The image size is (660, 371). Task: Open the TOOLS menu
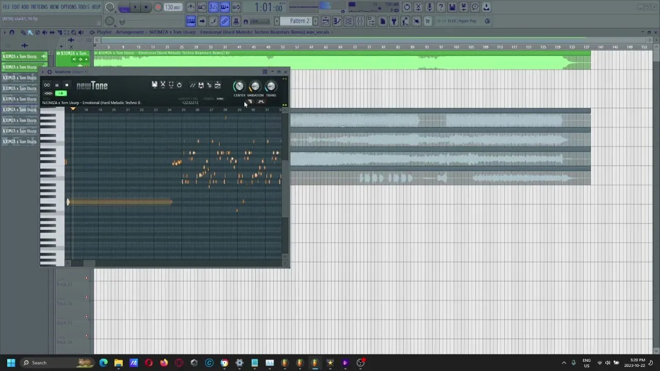click(x=84, y=7)
